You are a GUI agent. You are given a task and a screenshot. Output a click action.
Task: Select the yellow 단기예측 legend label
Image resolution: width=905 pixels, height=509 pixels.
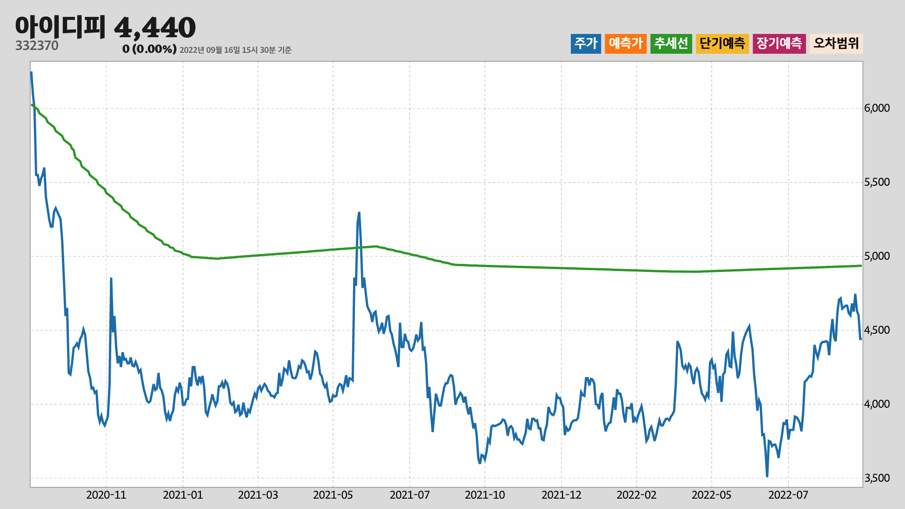tap(722, 43)
